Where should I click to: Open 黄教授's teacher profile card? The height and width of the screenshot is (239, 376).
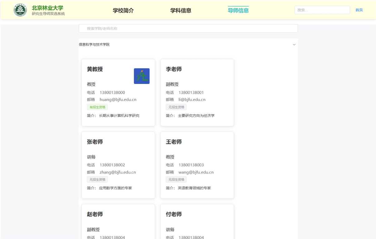(118, 92)
